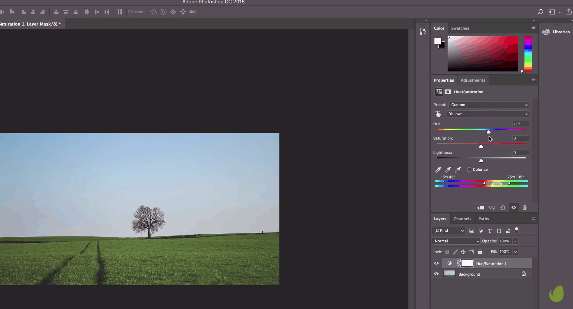
Task: Open search magnifier in top right
Action: pos(540,12)
